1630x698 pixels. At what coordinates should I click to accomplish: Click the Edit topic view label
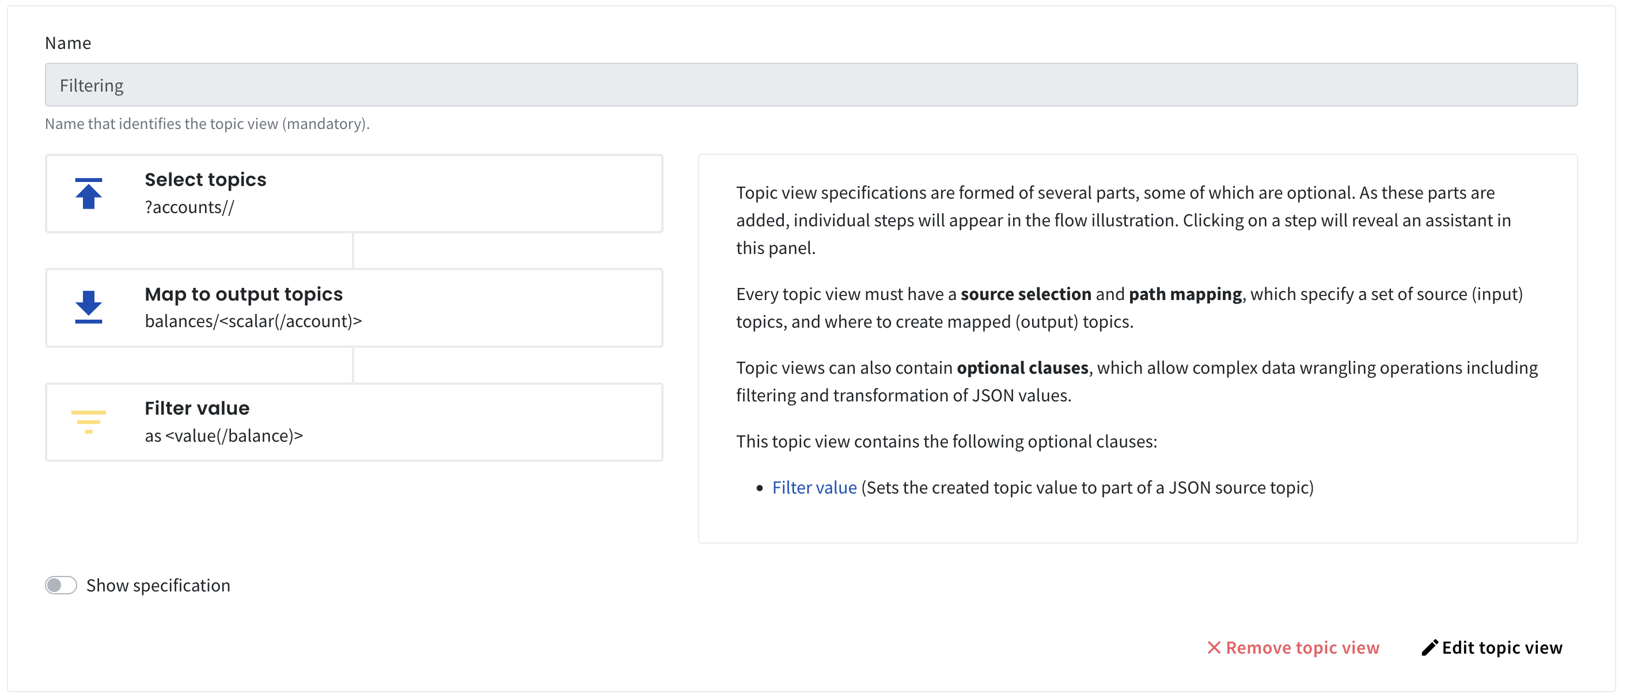click(1502, 647)
